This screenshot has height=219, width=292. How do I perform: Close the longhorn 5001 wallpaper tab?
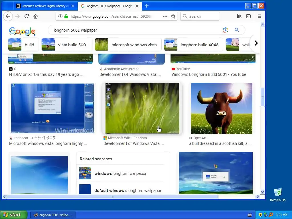click(x=137, y=6)
